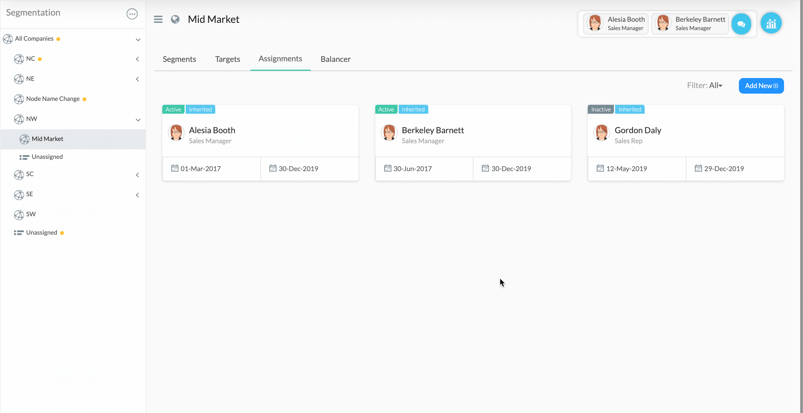Collapse the NW tree node
The image size is (803, 413).
coord(138,120)
